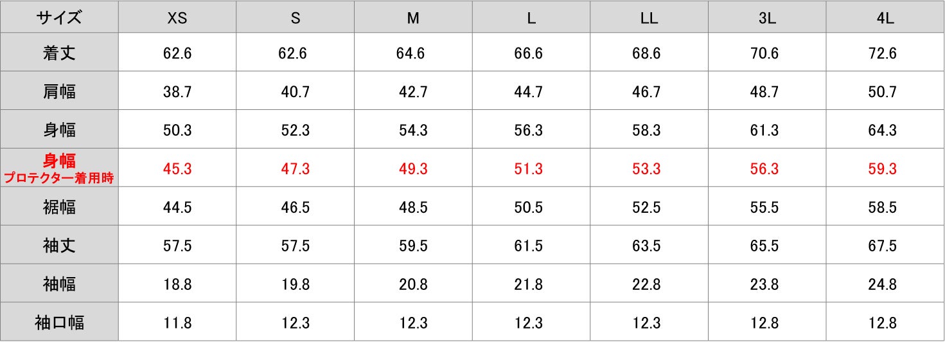Image resolution: width=945 pixels, height=342 pixels.
Task: Click the 袖丈 row label
Action: tap(59, 246)
